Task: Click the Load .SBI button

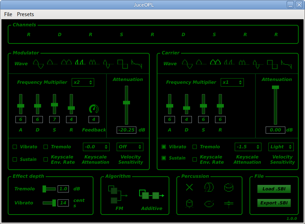Action: click(x=274, y=189)
